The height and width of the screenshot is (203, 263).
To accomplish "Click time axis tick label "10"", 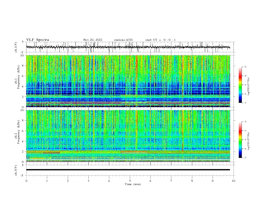I will [233, 181].
